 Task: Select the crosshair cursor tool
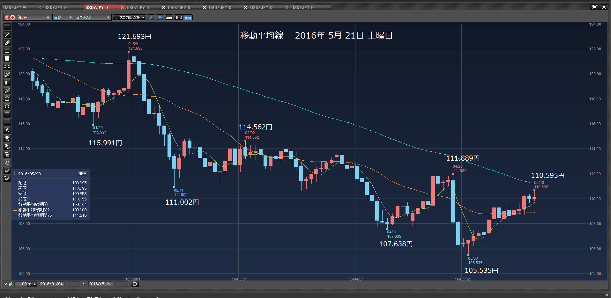(x=7, y=27)
